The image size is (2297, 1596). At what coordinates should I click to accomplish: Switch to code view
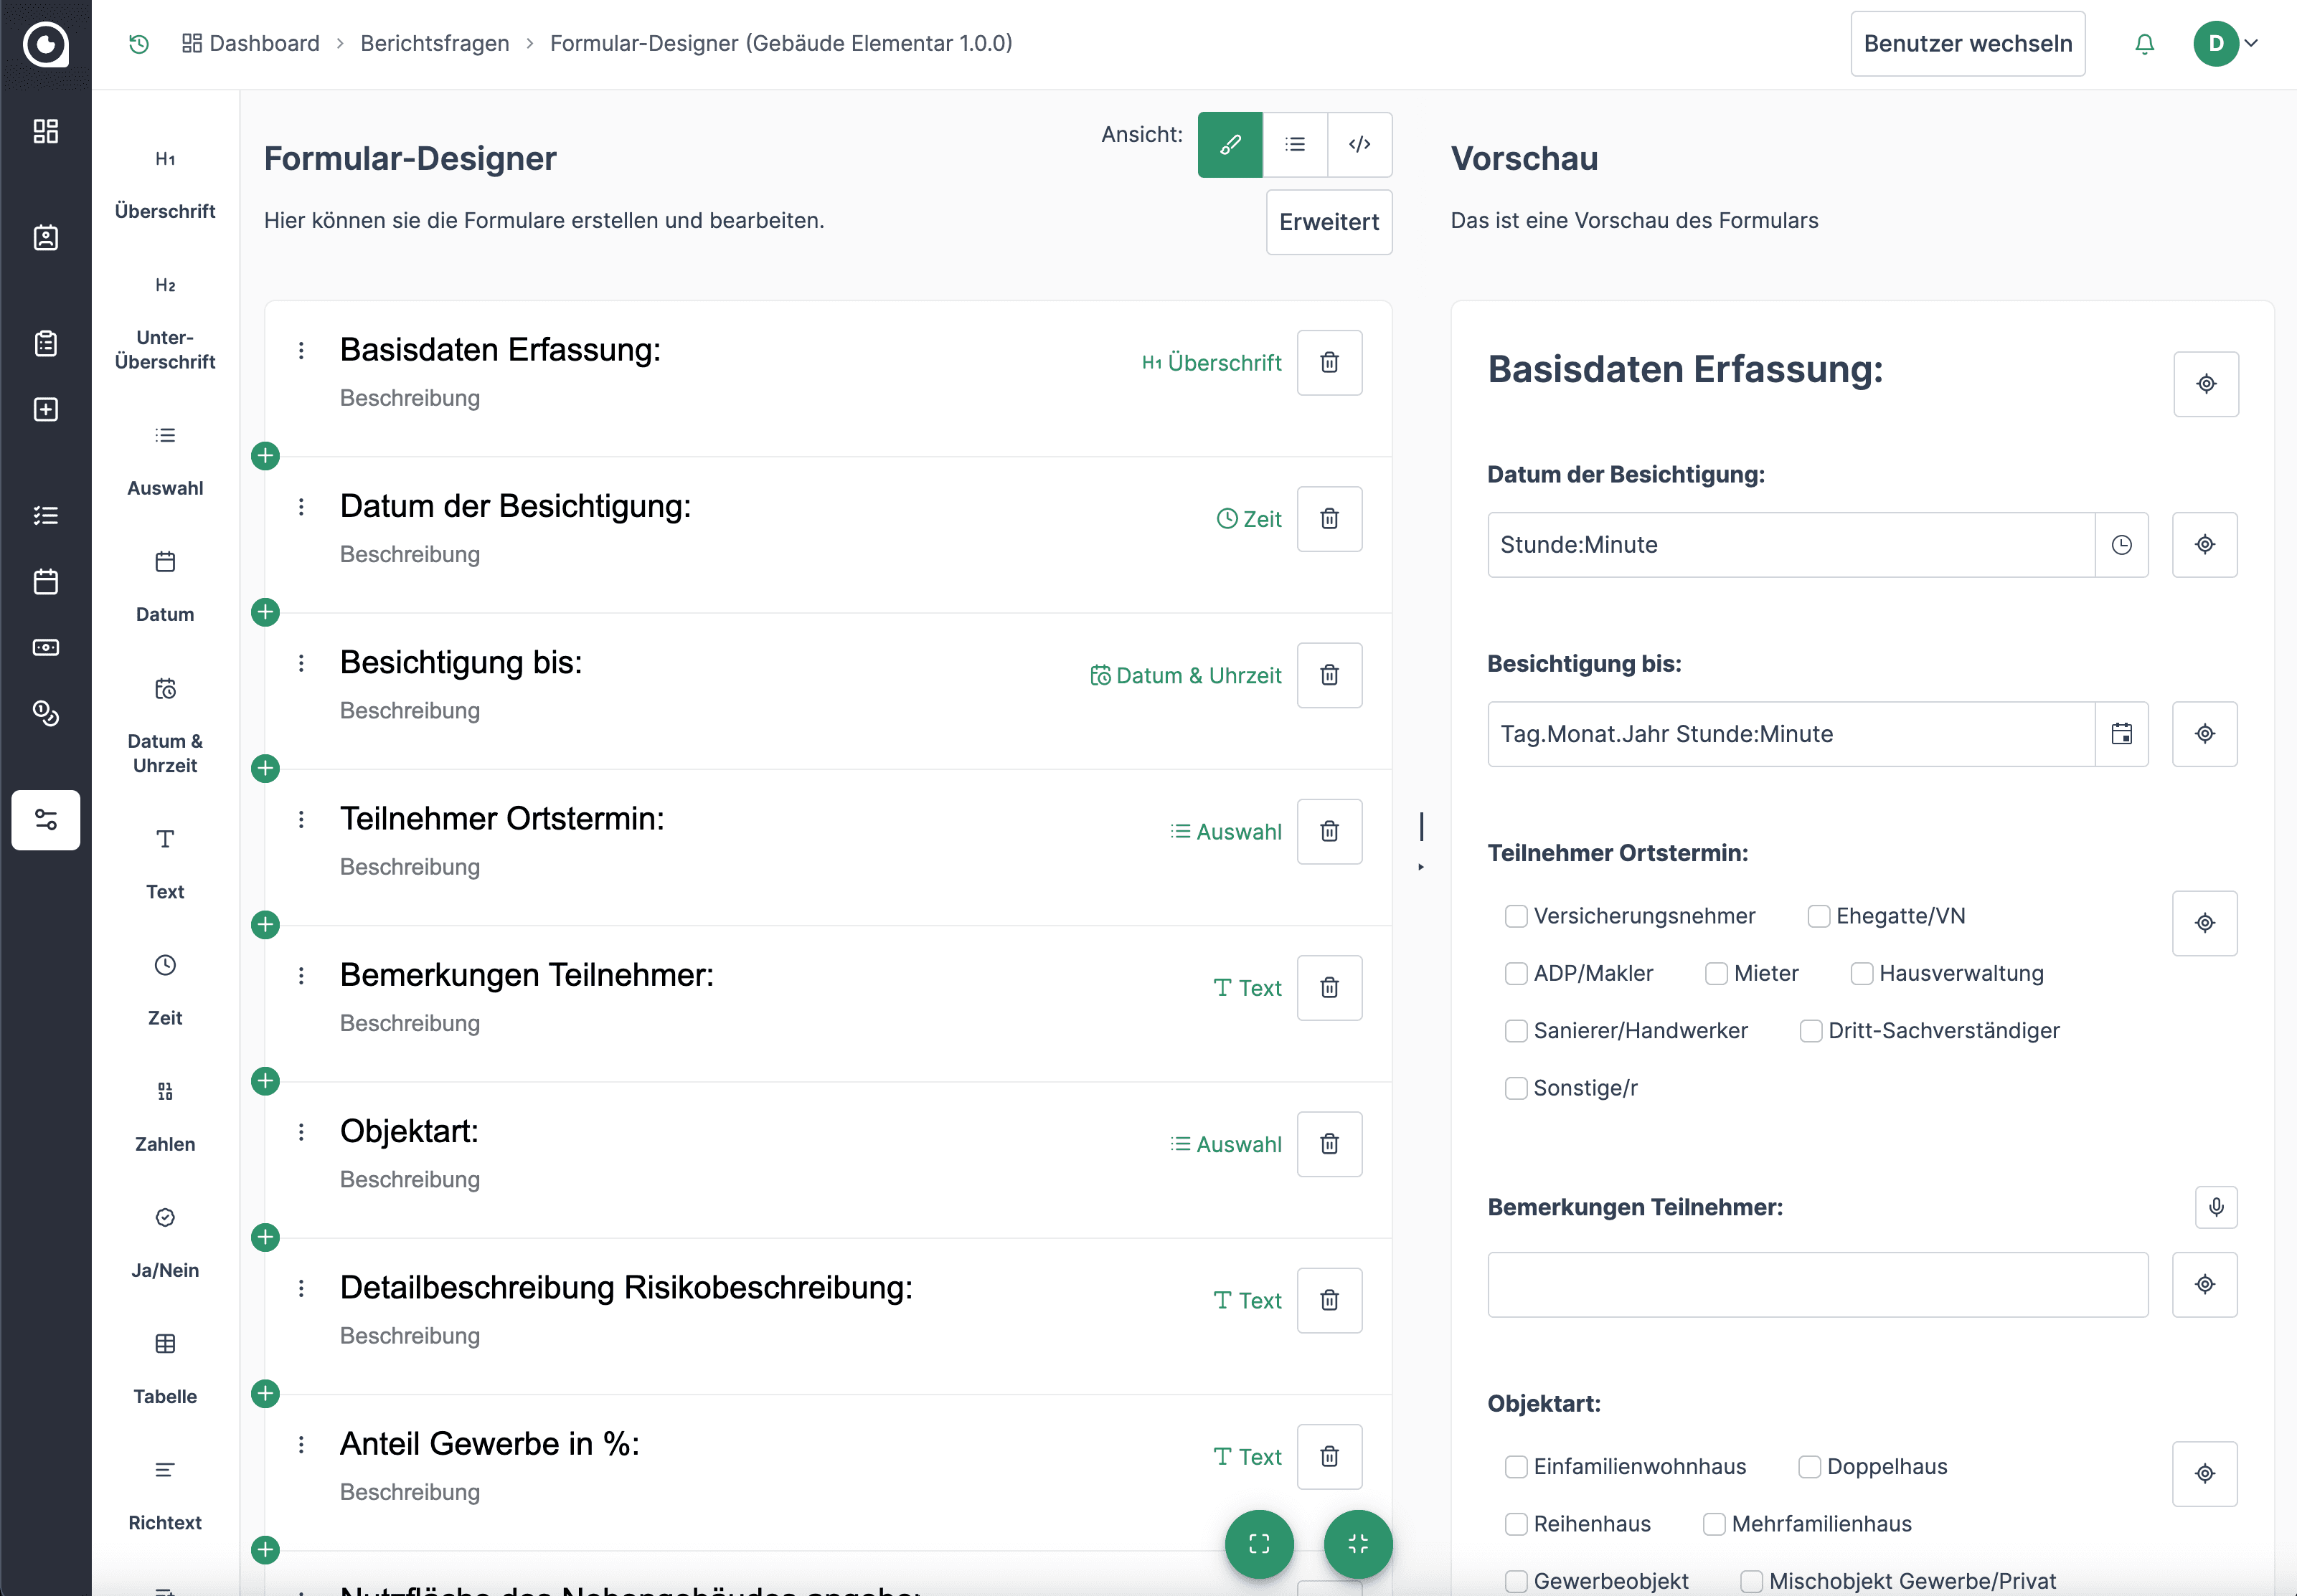click(x=1359, y=144)
